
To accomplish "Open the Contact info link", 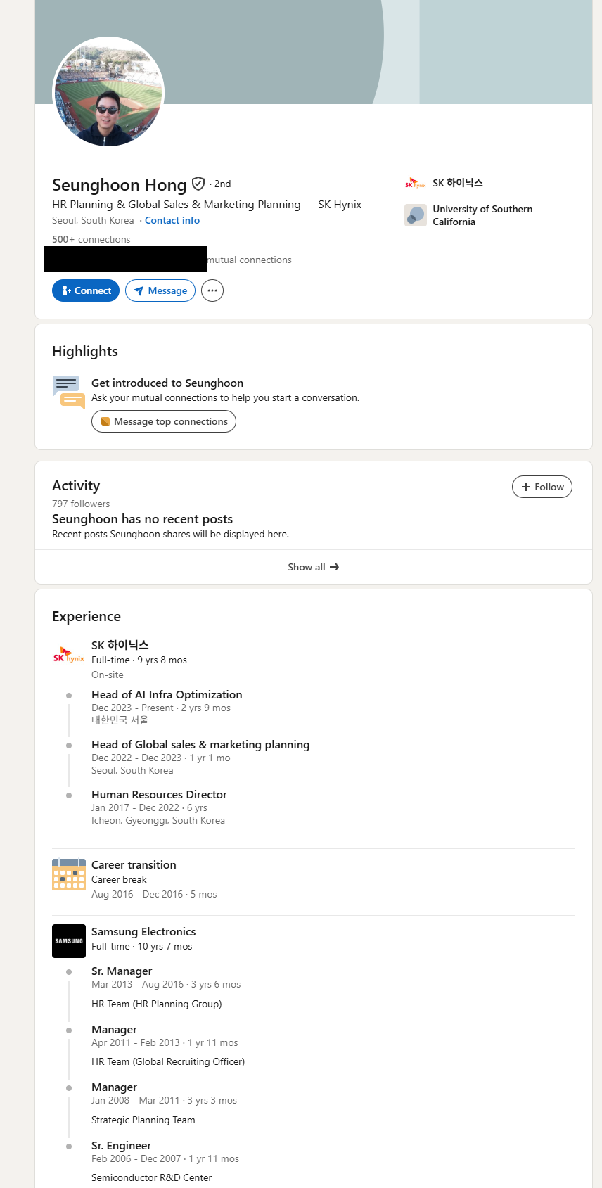I will pos(172,220).
